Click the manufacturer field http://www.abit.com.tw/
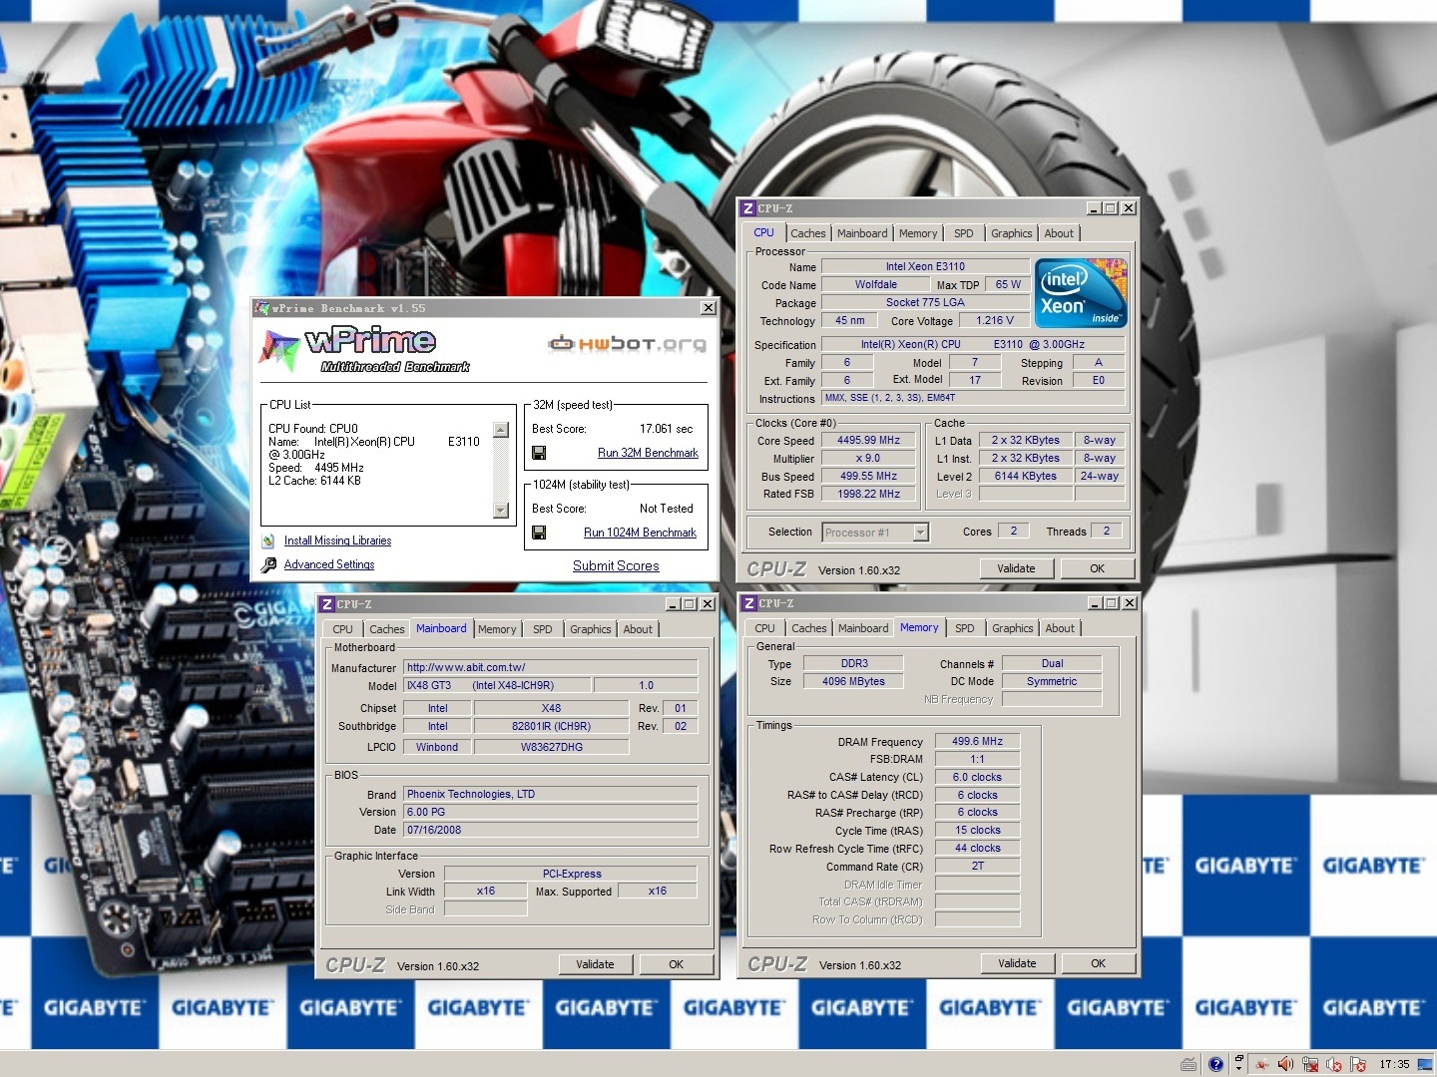The image size is (1437, 1077). pyautogui.click(x=550, y=667)
